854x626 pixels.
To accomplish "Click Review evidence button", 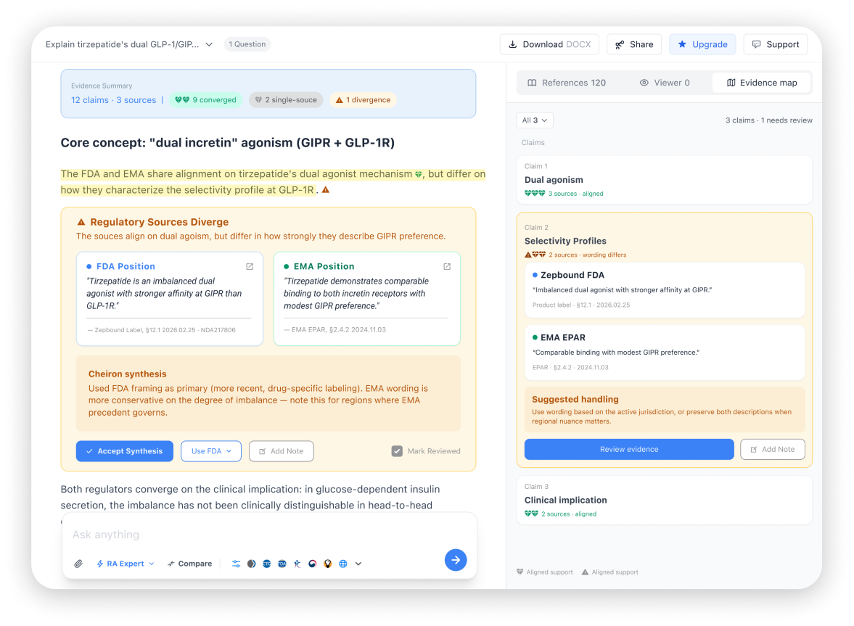I will (629, 450).
